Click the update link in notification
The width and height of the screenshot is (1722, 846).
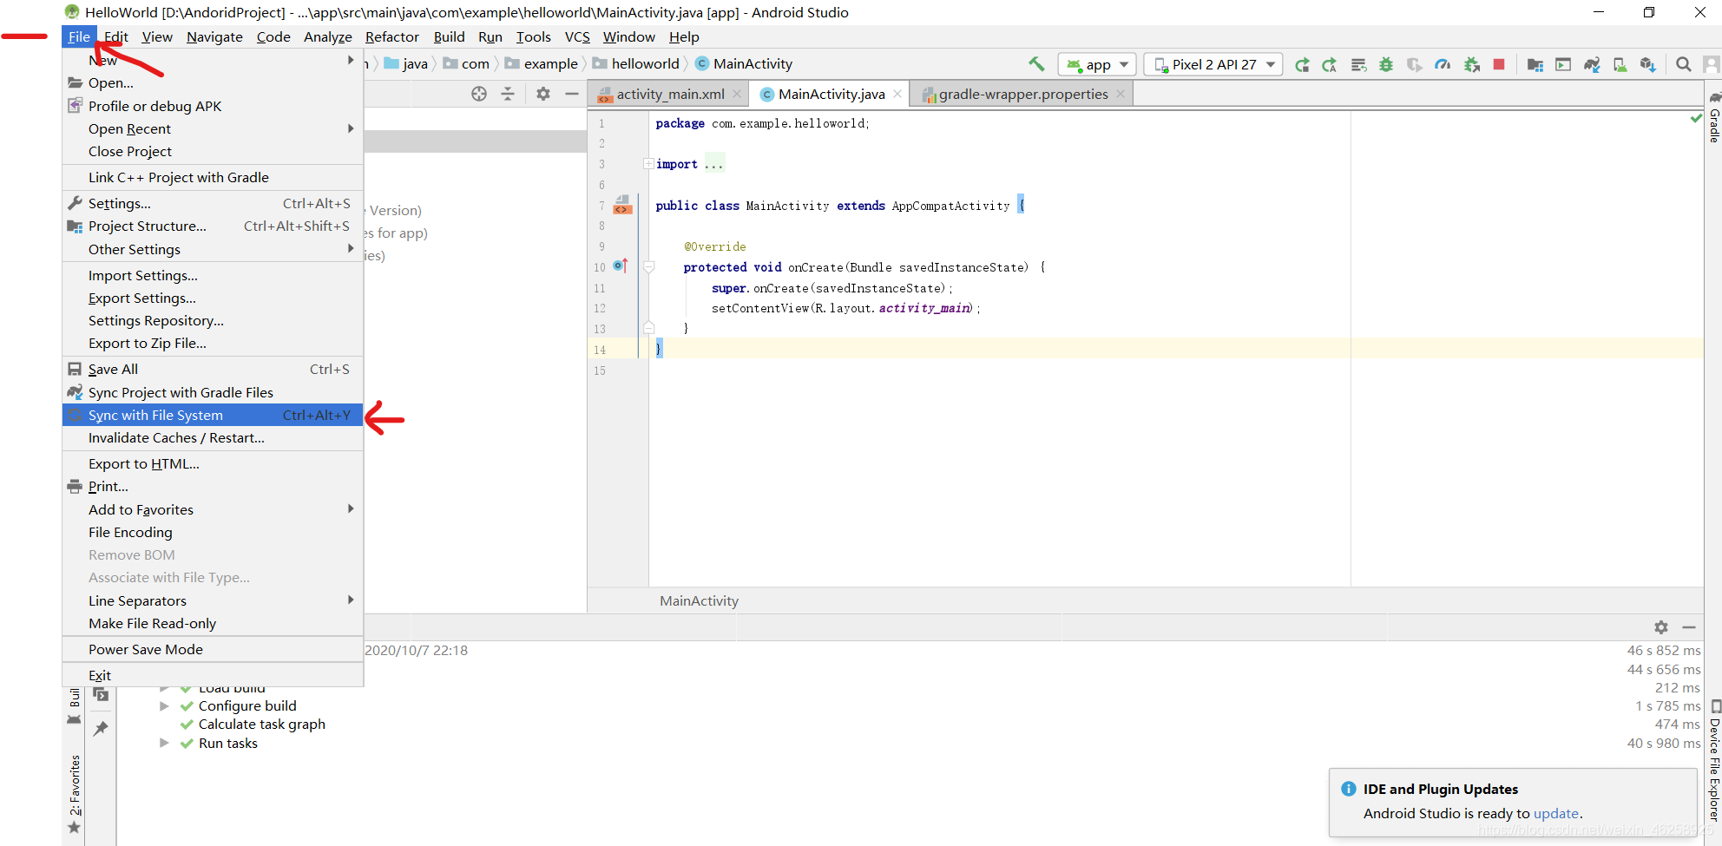[1555, 814]
